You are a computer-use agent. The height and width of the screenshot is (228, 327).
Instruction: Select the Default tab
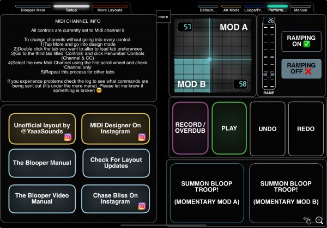(208, 9)
